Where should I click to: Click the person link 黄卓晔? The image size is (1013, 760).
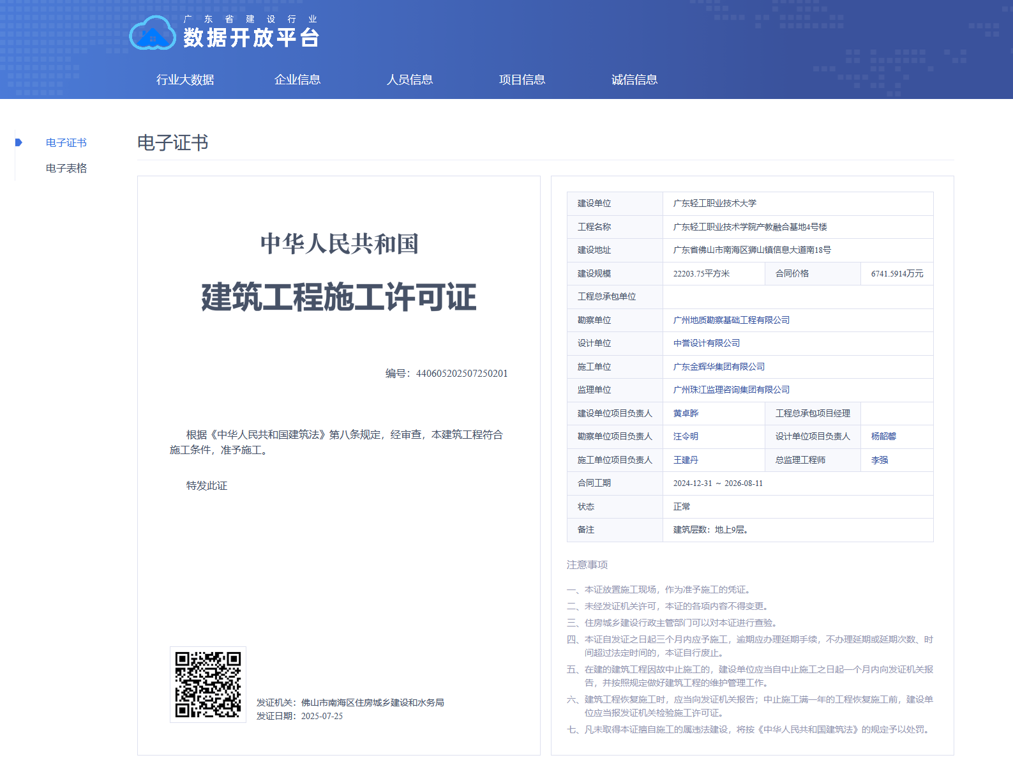[686, 414]
